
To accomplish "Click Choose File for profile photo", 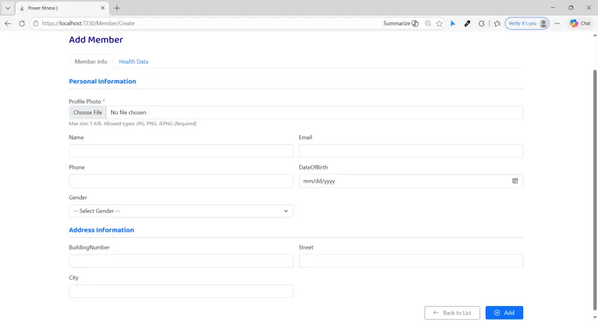I will [x=87, y=113].
